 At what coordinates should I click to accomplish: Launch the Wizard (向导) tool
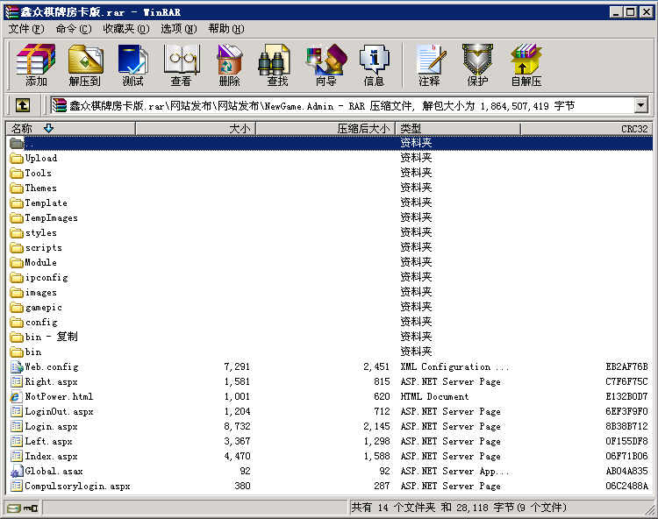click(x=325, y=65)
